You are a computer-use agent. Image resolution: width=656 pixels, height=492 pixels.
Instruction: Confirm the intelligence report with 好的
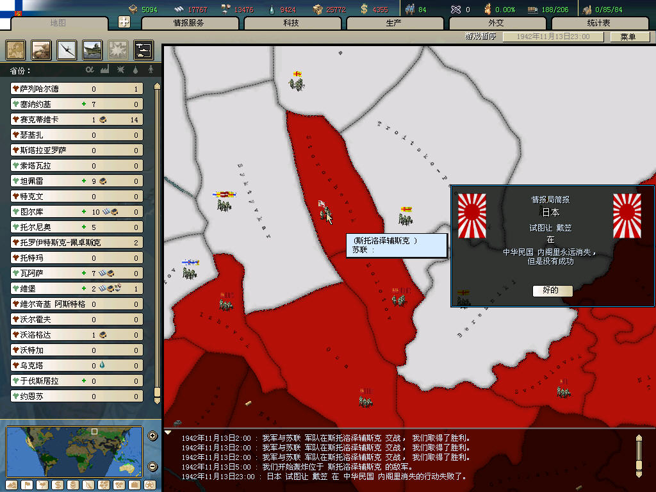(552, 290)
